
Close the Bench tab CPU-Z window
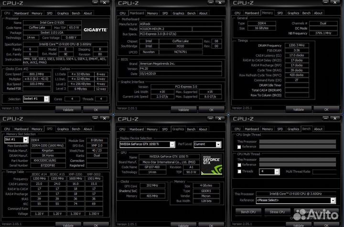click(335, 119)
